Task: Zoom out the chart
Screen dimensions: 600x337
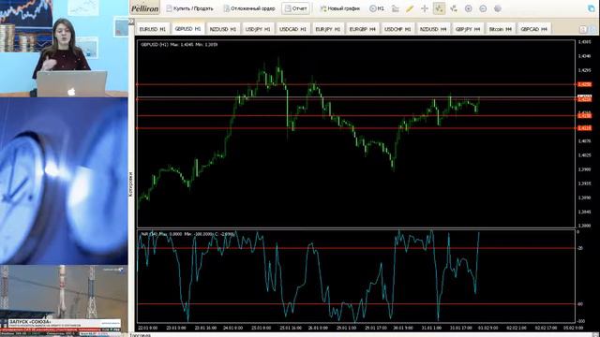Action: (483, 8)
